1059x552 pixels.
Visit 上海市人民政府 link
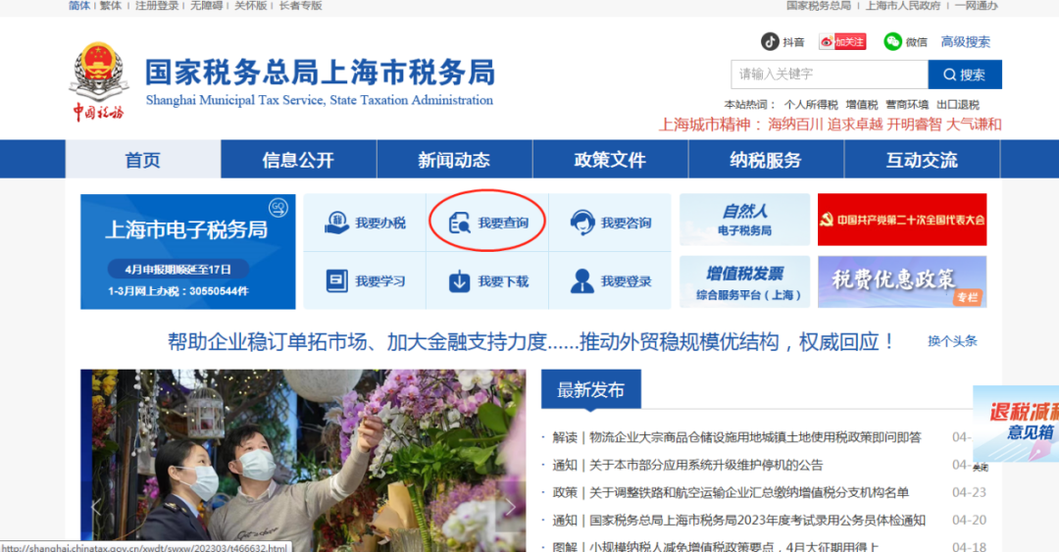(x=903, y=6)
